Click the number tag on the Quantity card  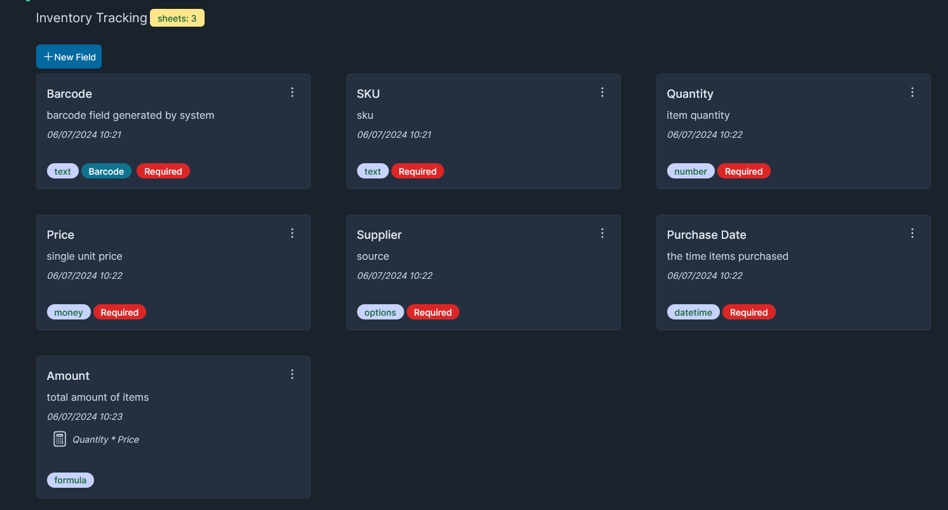[691, 171]
